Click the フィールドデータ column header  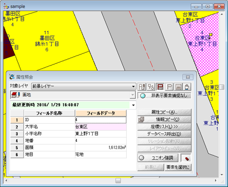coord(101,113)
